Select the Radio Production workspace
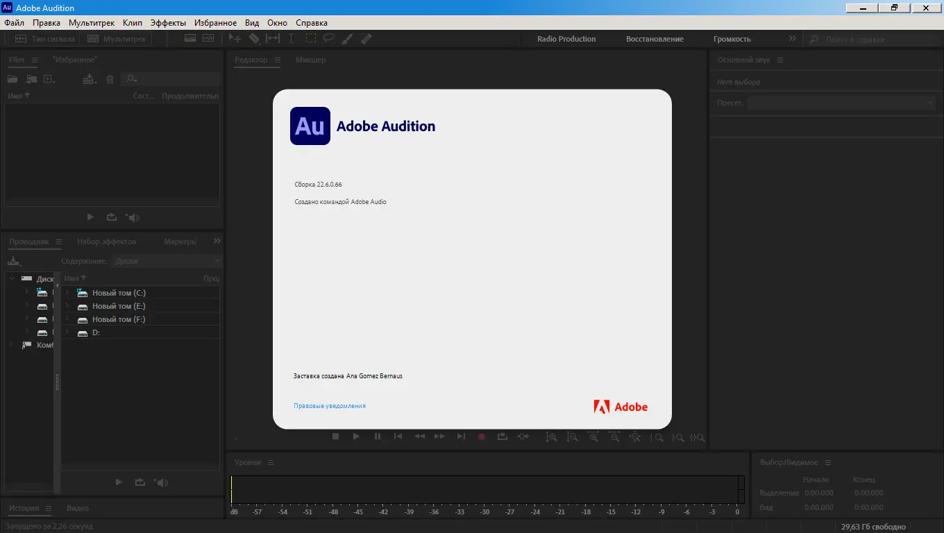The image size is (944, 533). click(x=566, y=39)
